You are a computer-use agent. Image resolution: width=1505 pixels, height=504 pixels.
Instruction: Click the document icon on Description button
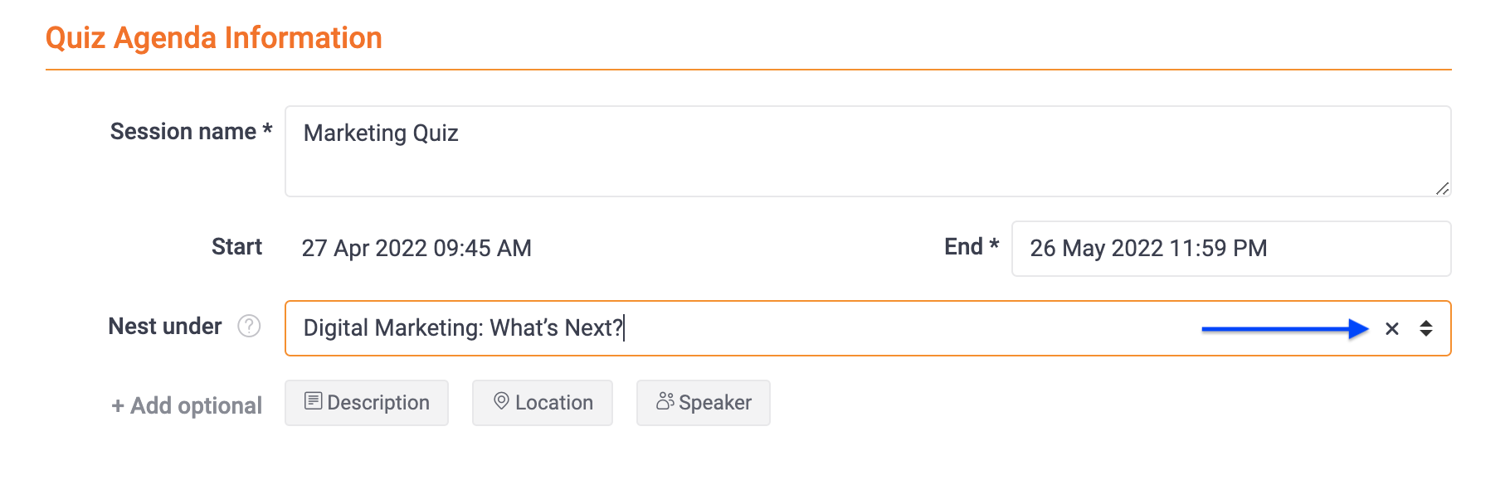313,401
